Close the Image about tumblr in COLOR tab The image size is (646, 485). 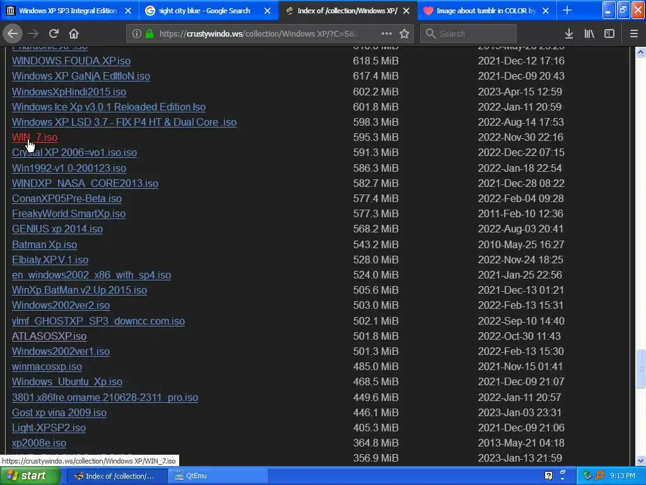click(546, 11)
